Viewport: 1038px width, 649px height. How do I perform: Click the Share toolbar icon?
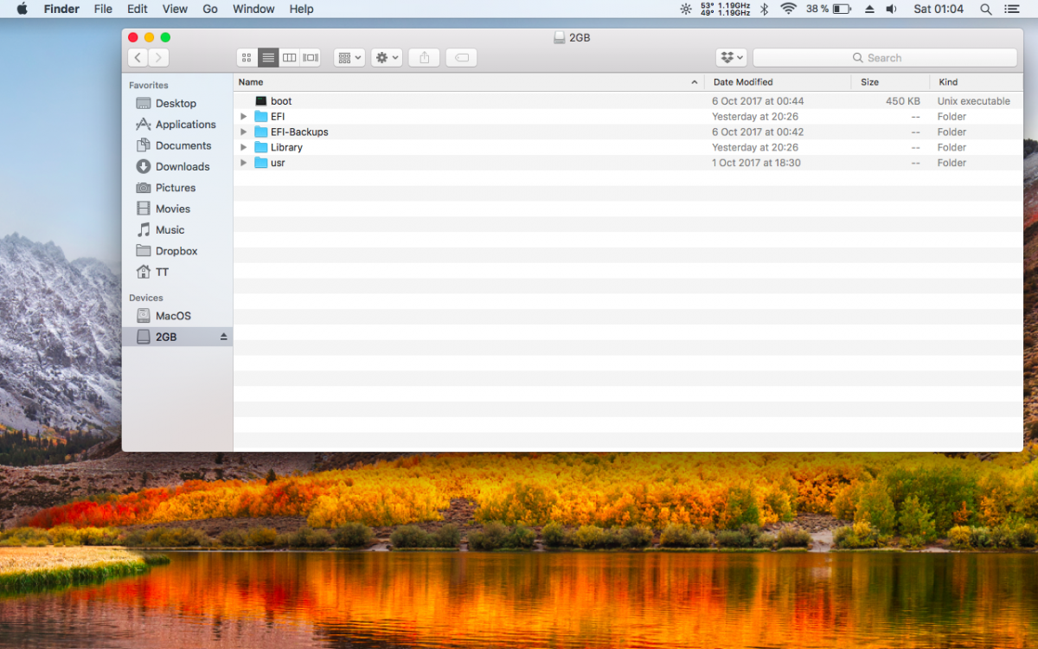(x=424, y=58)
